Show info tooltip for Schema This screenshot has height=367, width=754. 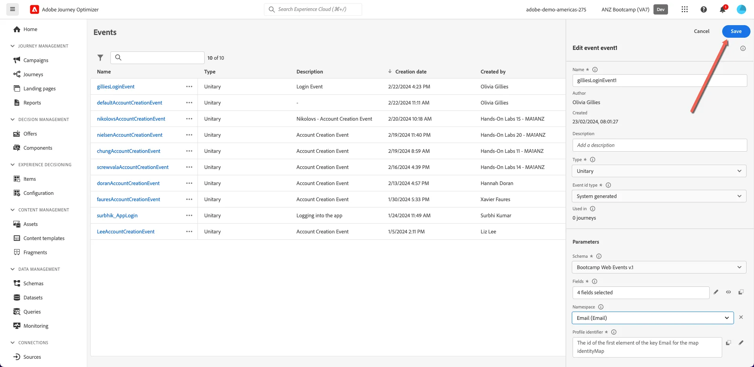pos(599,256)
